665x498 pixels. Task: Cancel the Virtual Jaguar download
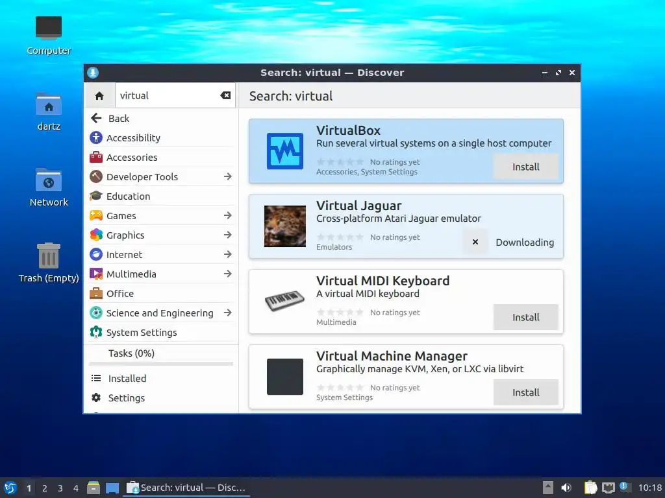[x=475, y=242]
